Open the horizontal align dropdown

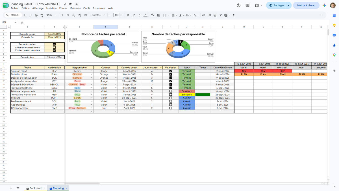click(174, 15)
